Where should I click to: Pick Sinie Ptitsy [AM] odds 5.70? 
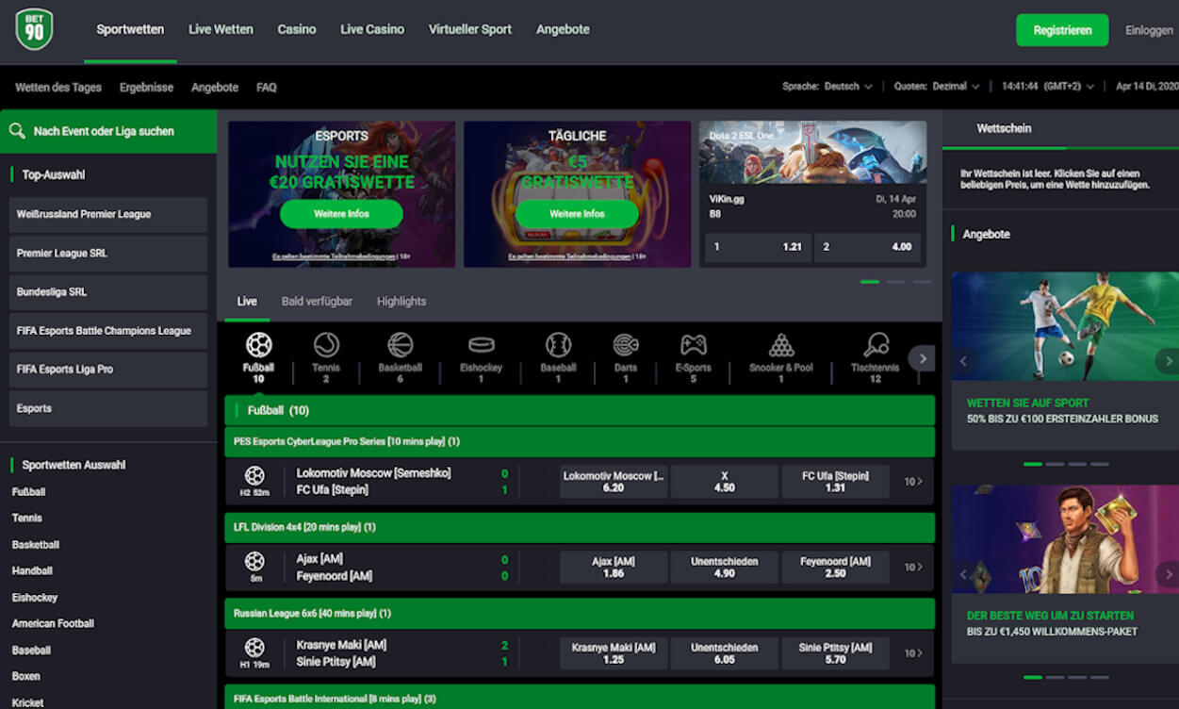click(x=835, y=653)
